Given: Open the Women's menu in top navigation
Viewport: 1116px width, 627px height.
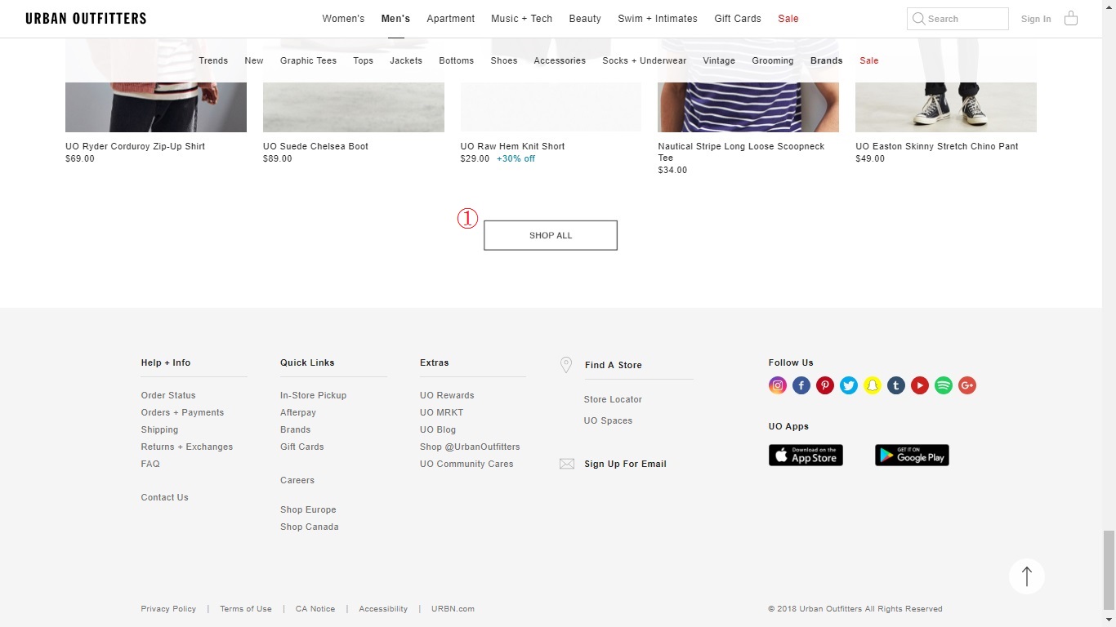Looking at the screenshot, I should point(343,19).
